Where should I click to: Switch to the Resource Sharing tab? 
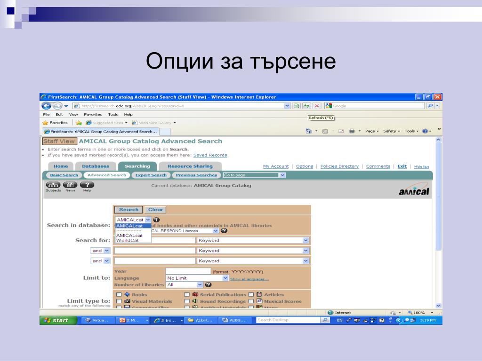coord(190,166)
